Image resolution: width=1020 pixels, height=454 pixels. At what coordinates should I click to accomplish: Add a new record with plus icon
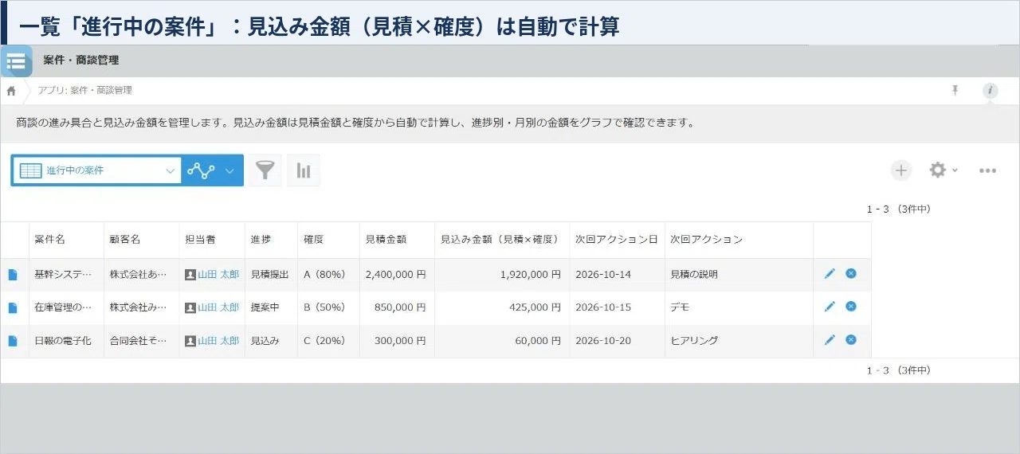coord(900,170)
